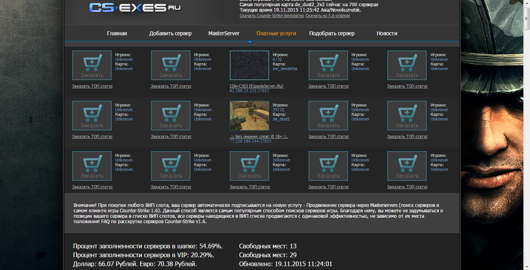530x270 pixels.
Task: Follow the Скачать Counter-Strike бесплатно link
Action: pyautogui.click(x=272, y=15)
